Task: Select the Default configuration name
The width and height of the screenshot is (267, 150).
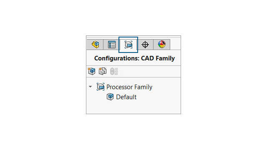Action: point(126,97)
